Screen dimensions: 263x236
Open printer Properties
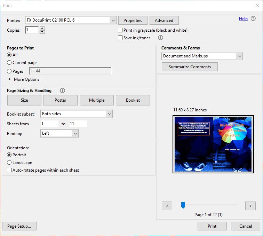coord(133,21)
